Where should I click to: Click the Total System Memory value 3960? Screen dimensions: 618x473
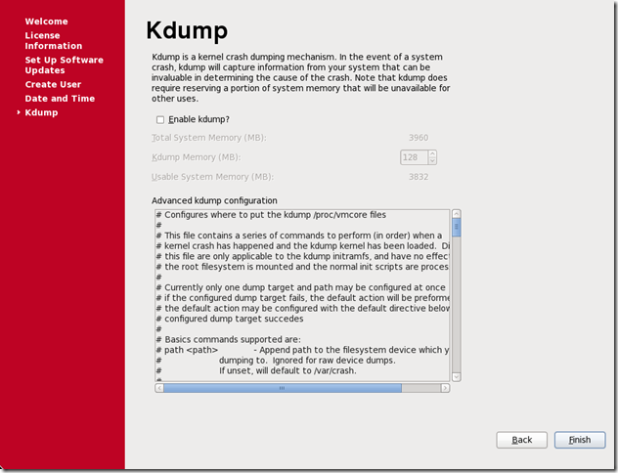[x=419, y=138]
